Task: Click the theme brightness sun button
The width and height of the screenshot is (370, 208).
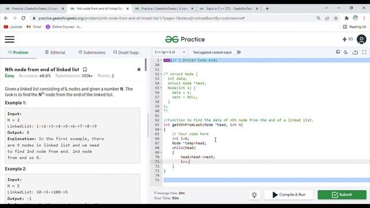Action: [x=254, y=195]
